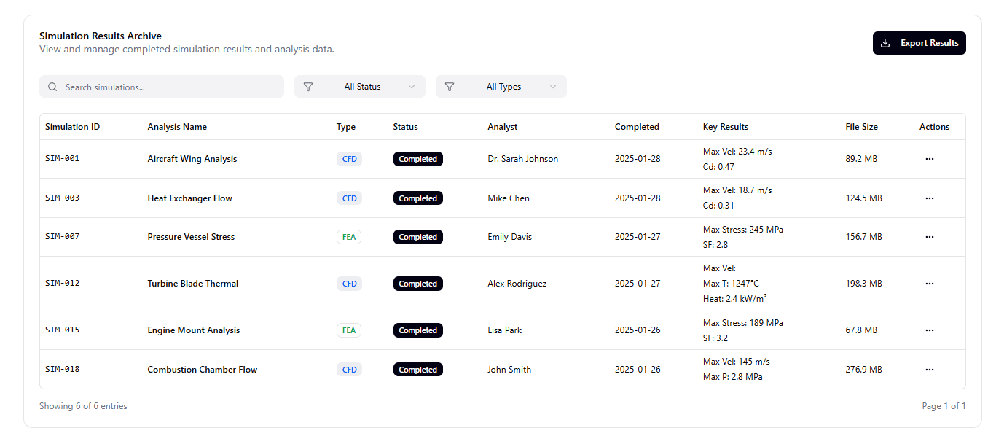Click the filter funnel icon beside All Status

pyautogui.click(x=308, y=86)
